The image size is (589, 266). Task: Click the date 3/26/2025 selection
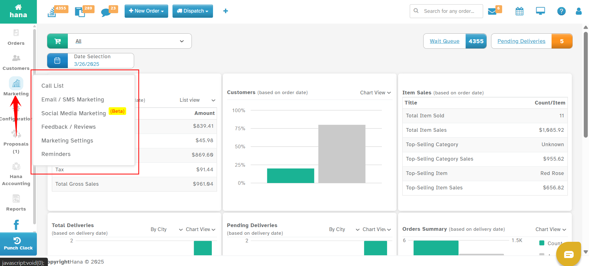(x=87, y=64)
